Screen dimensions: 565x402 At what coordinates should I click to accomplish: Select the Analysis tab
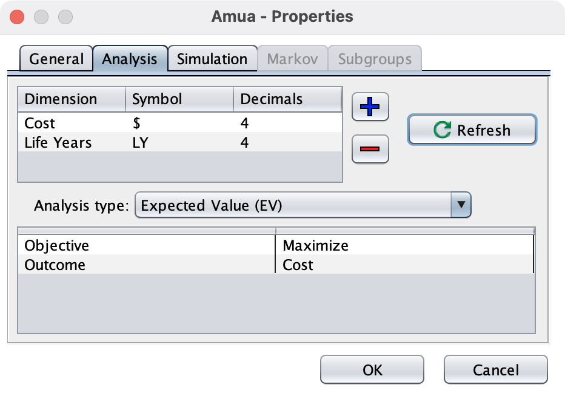(x=130, y=59)
